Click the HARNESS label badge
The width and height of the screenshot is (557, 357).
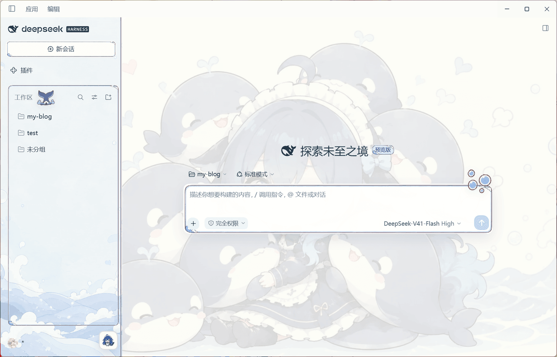(x=78, y=30)
